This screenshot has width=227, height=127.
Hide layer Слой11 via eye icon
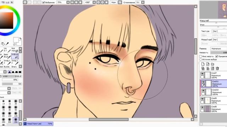(x=203, y=82)
